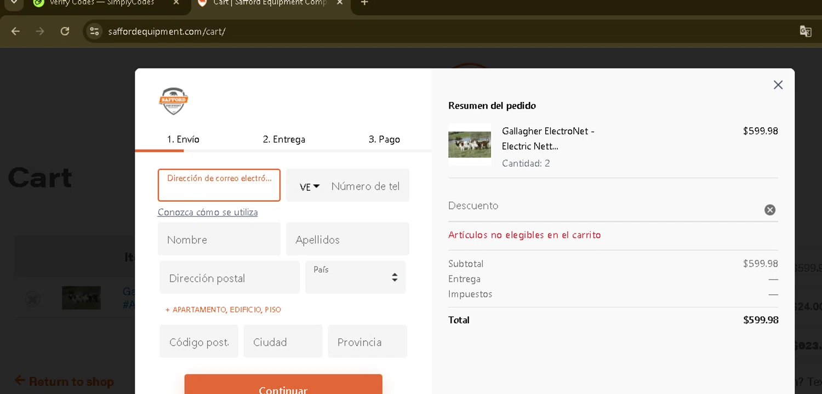Click the Cantidad: 2 text
The width and height of the screenshot is (822, 394).
[x=526, y=163]
